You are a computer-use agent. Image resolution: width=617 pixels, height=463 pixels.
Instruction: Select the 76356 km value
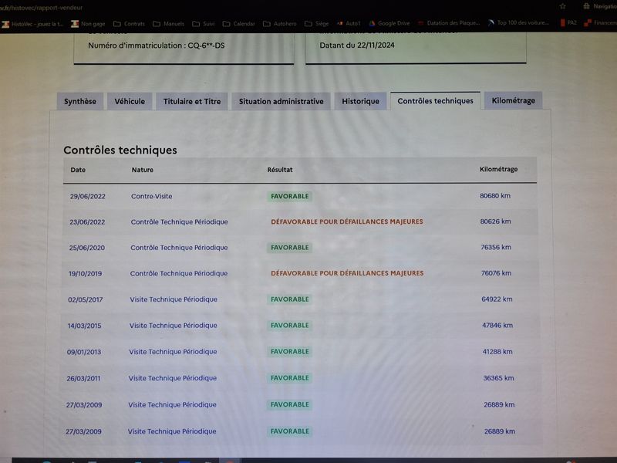496,247
